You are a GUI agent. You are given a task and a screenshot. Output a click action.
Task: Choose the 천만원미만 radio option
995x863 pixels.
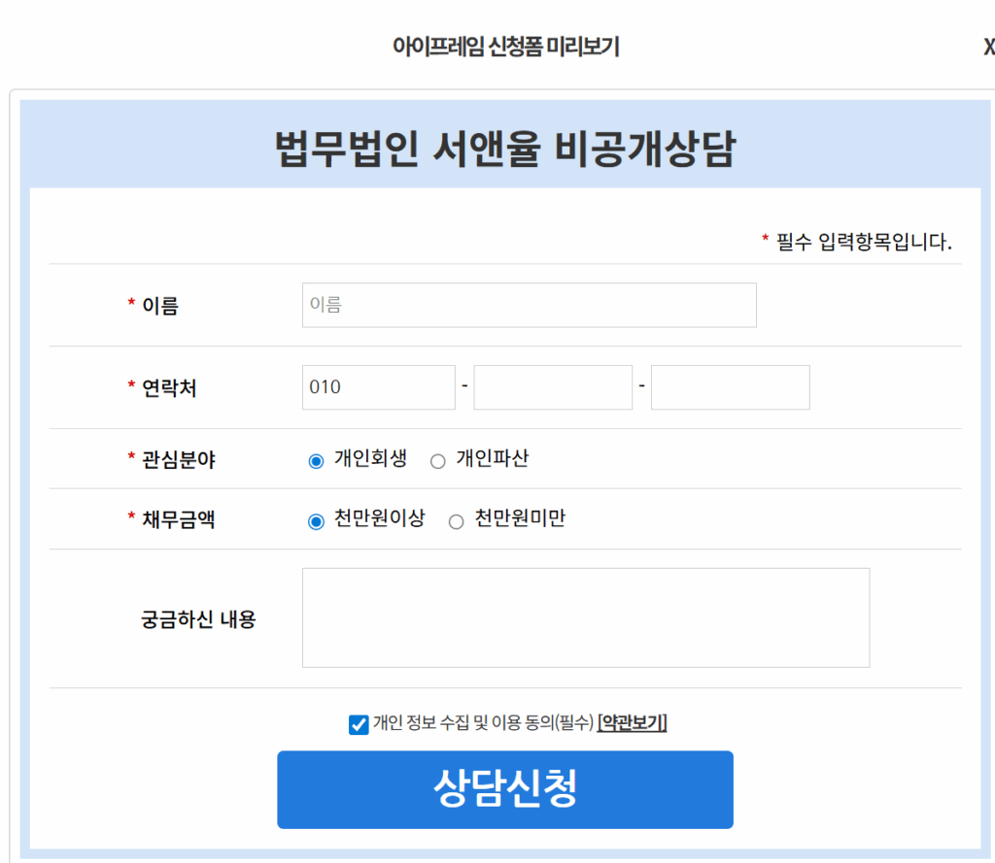click(x=457, y=521)
